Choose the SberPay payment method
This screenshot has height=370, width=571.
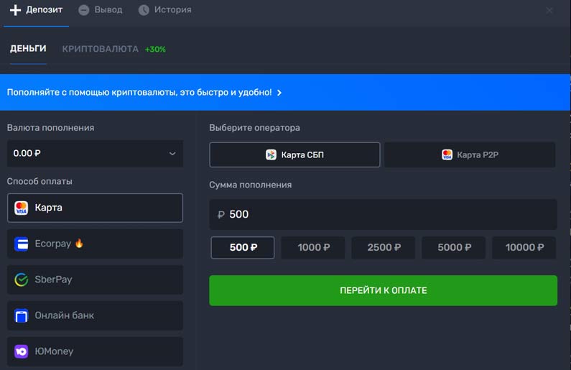pyautogui.click(x=95, y=279)
